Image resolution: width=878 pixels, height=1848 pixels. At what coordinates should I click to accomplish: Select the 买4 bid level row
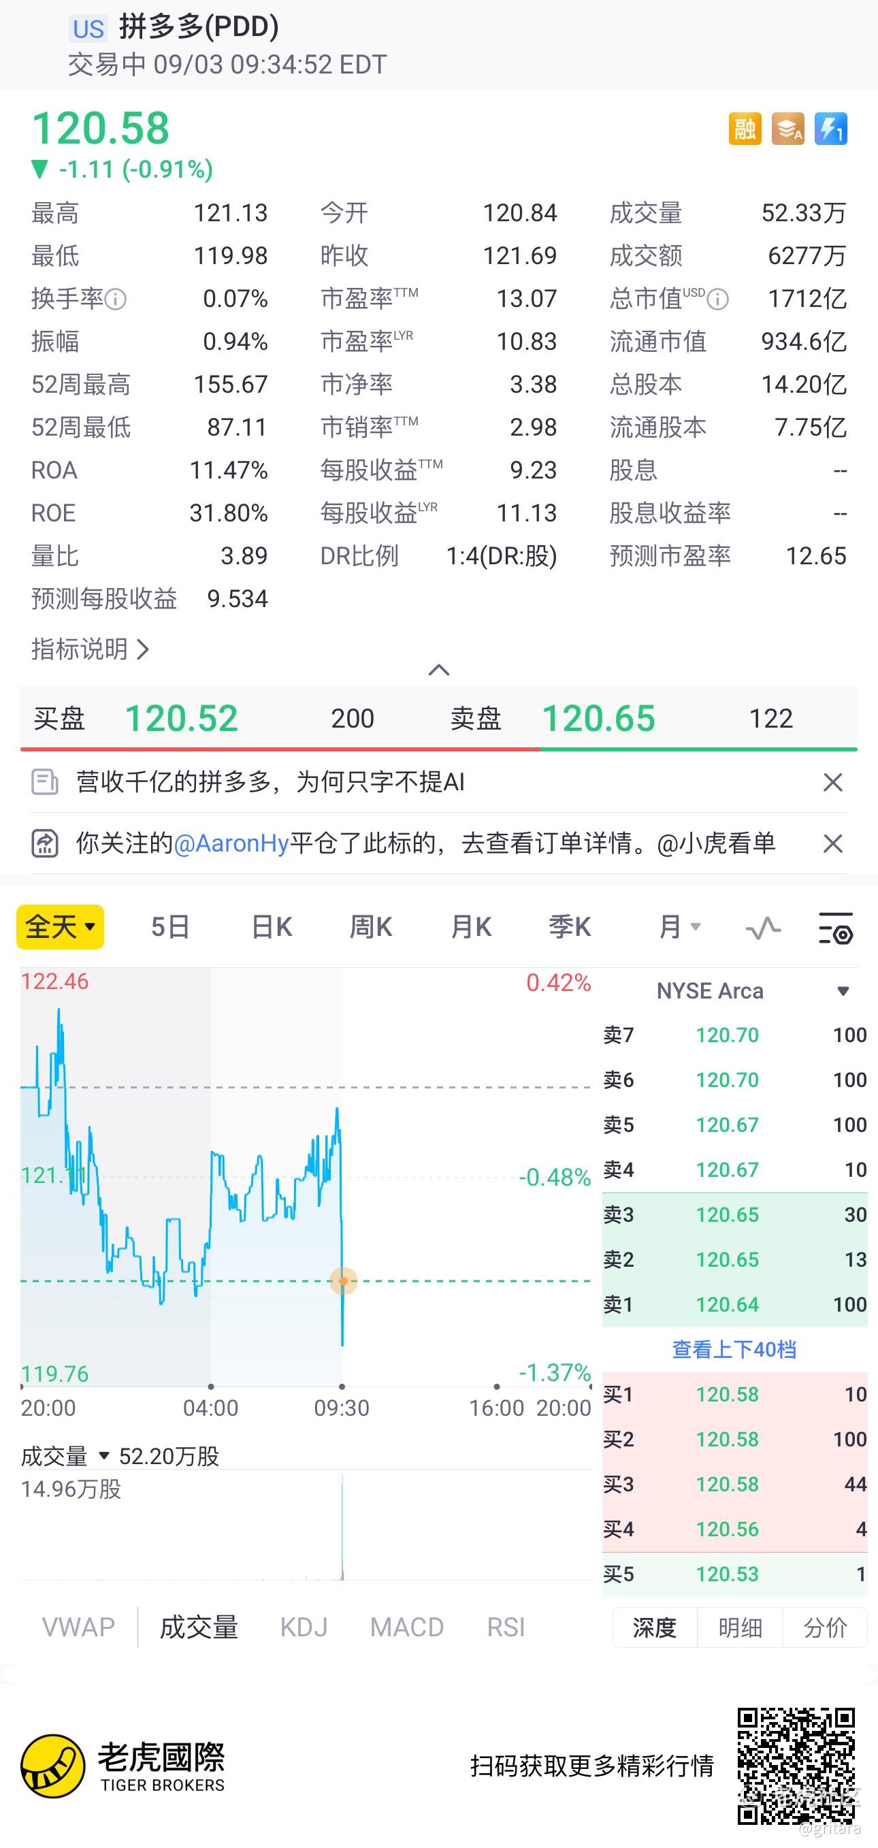(734, 1529)
